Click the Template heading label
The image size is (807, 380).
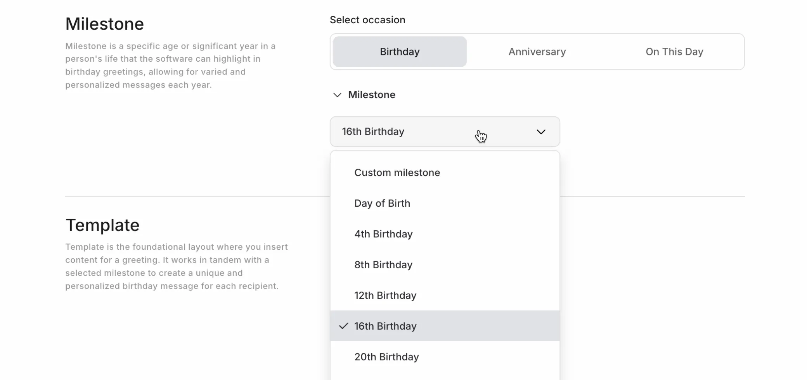coord(102,225)
